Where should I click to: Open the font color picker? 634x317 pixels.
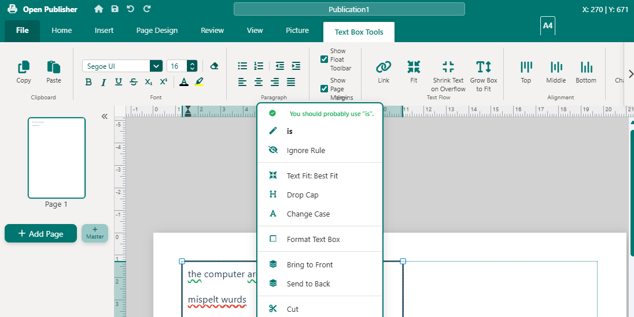pos(184,83)
